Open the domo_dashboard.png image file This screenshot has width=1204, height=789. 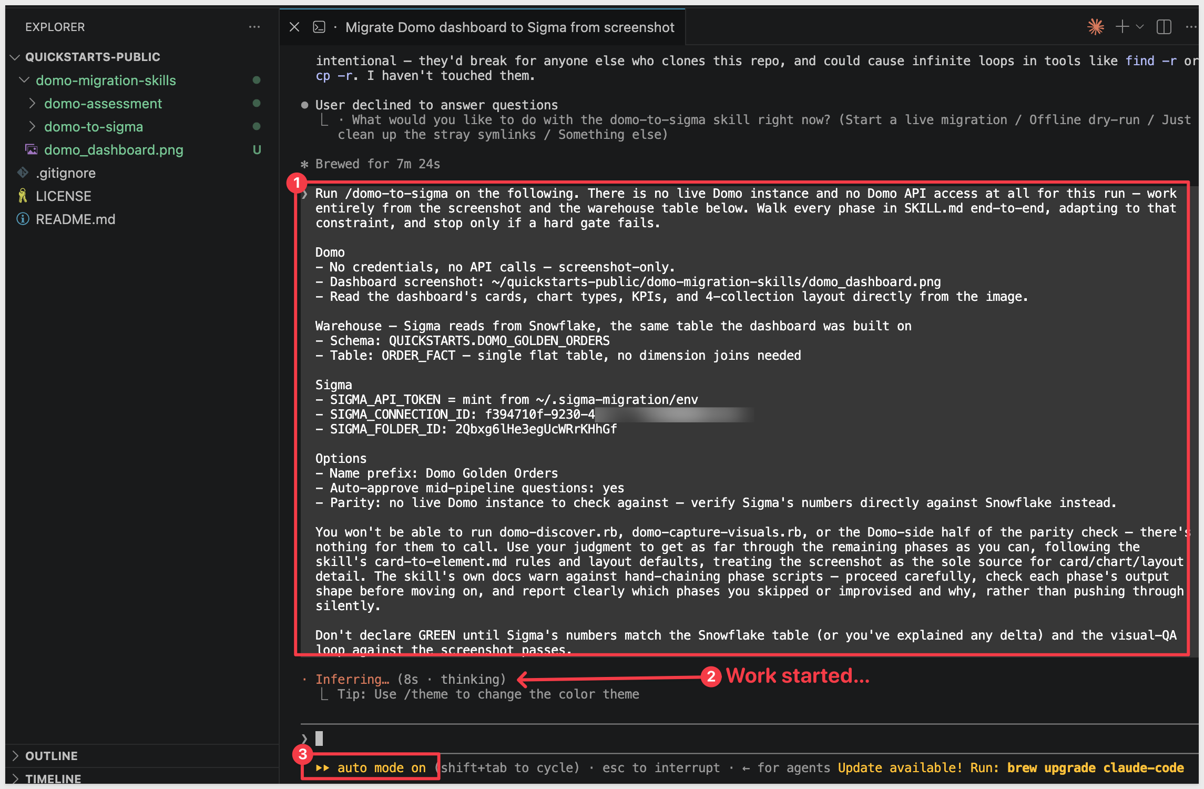[114, 150]
